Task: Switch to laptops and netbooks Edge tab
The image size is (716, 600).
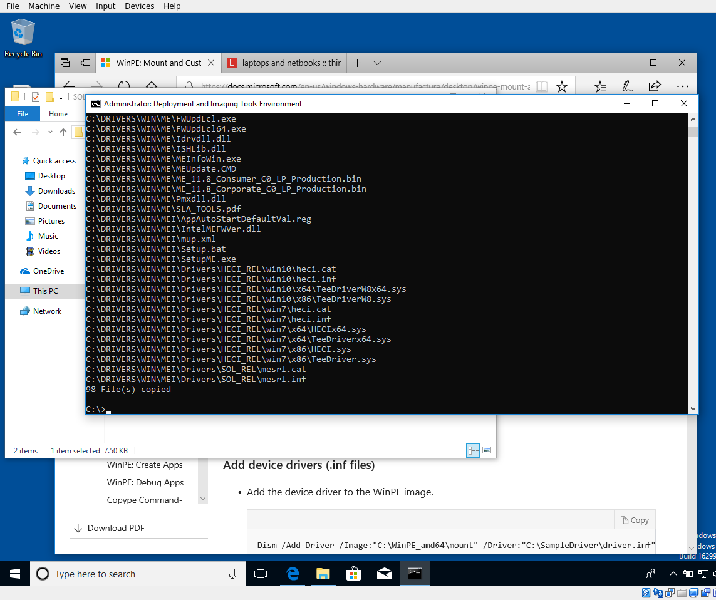Action: point(284,63)
